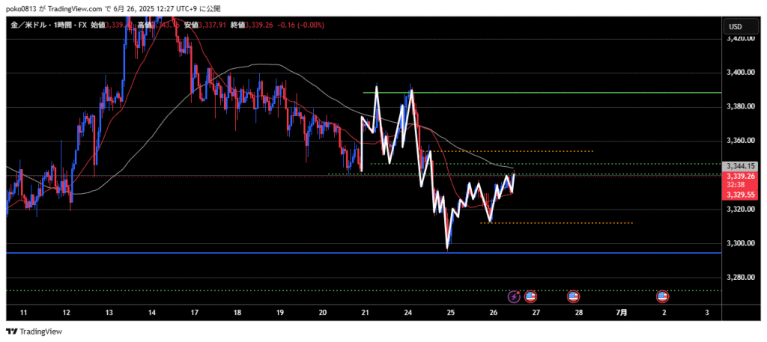767x342 pixels.
Task: Click the poko0813 author name
Action: (x=23, y=8)
